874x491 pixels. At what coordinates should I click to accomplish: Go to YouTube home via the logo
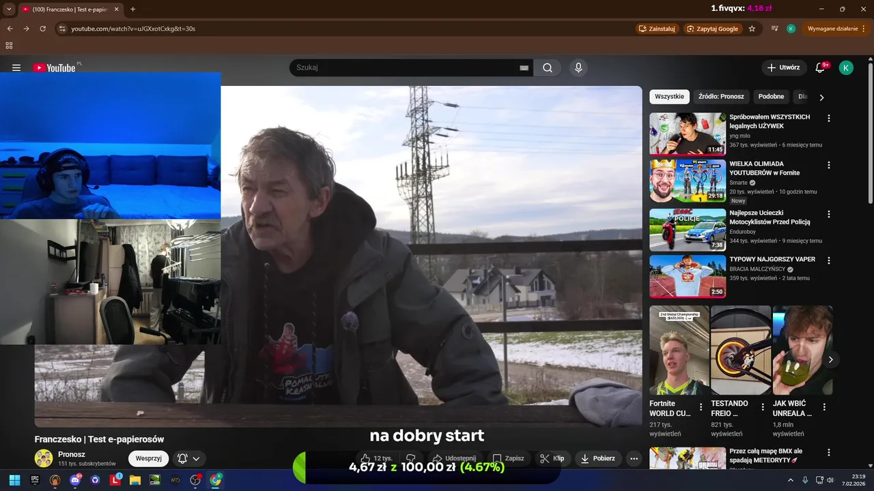(55, 68)
